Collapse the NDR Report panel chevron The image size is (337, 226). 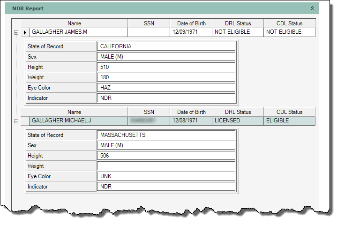tap(312, 8)
